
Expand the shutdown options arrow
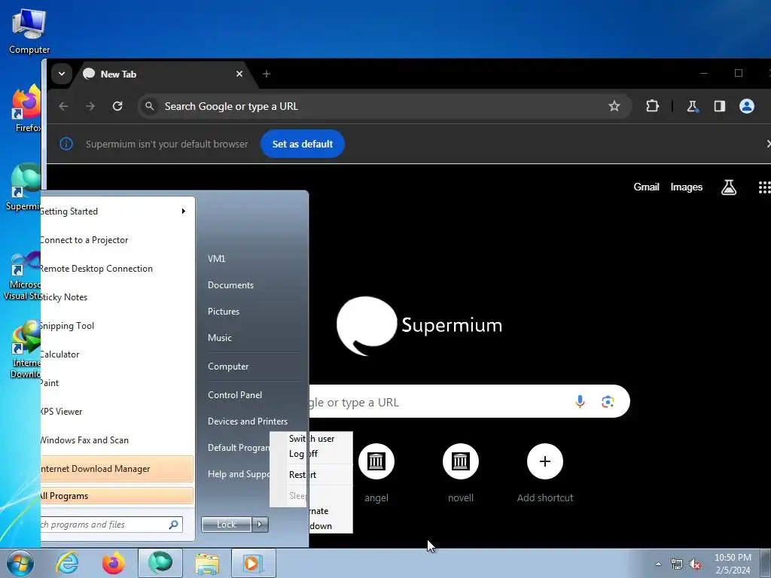(260, 525)
